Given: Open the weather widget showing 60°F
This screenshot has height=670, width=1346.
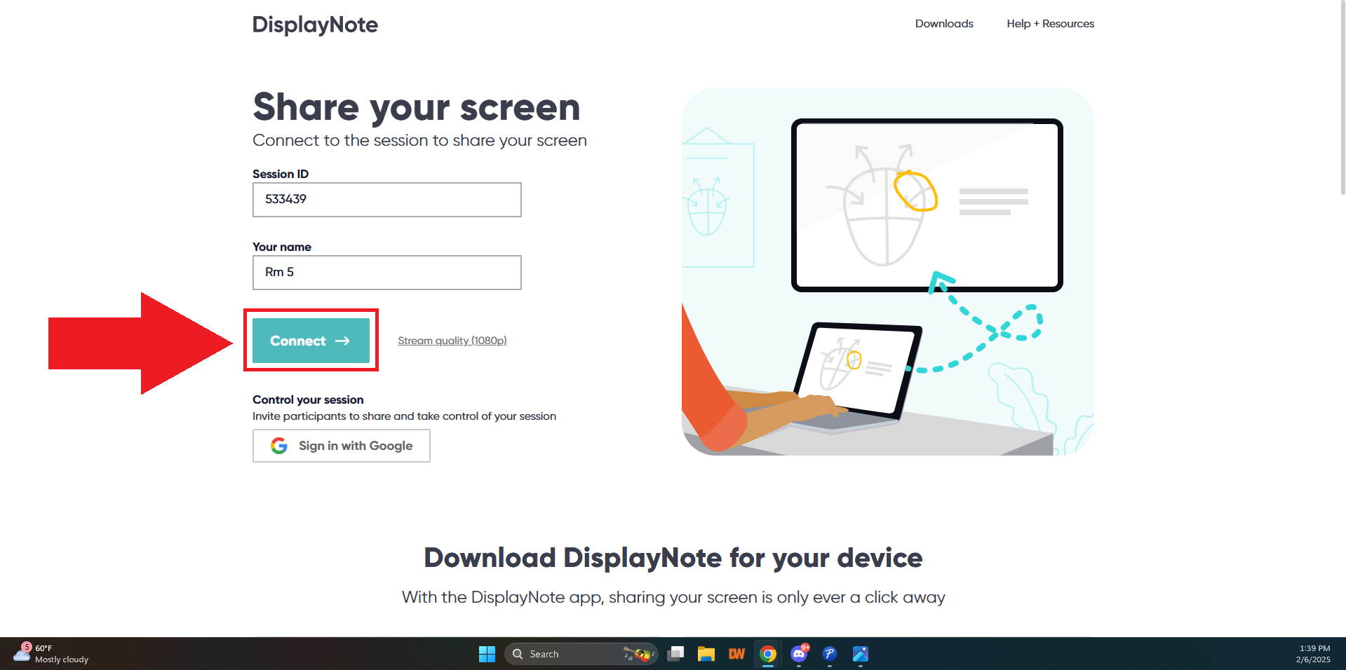Looking at the screenshot, I should click(x=51, y=654).
